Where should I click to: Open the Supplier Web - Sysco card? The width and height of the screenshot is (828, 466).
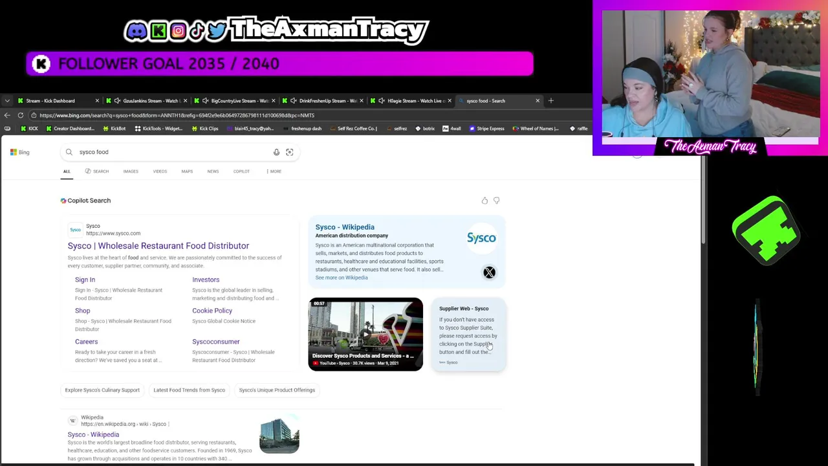tap(468, 335)
